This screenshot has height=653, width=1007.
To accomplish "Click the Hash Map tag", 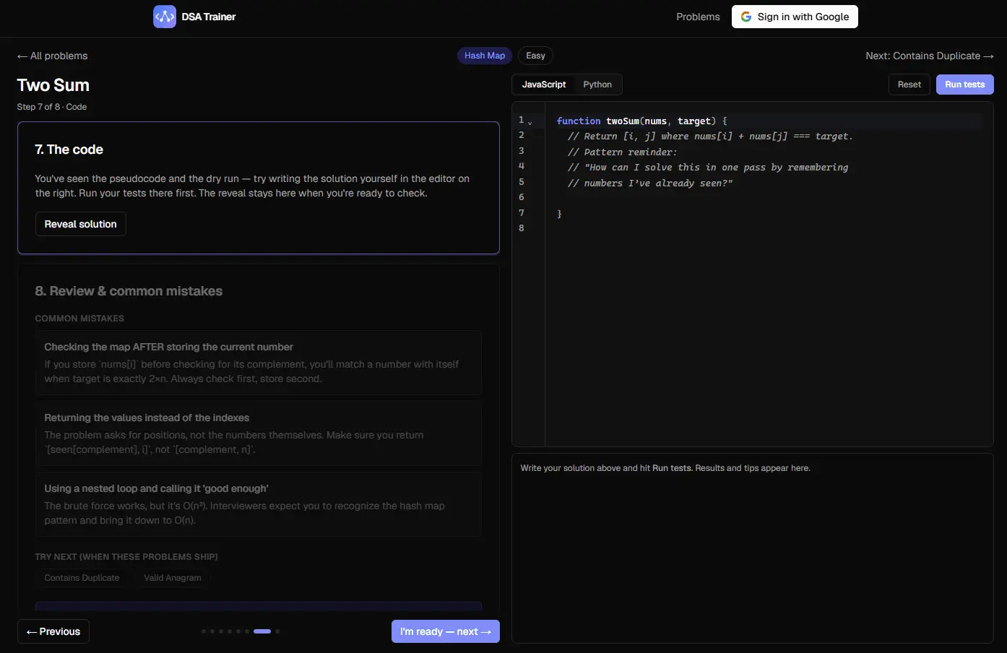I will pos(485,56).
